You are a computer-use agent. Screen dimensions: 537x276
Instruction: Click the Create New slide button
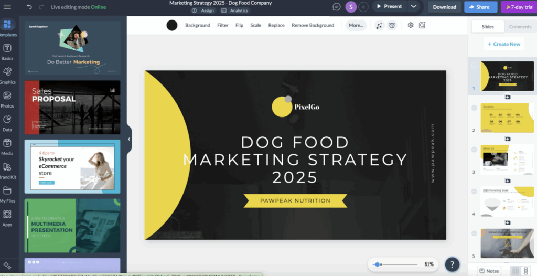(x=503, y=44)
